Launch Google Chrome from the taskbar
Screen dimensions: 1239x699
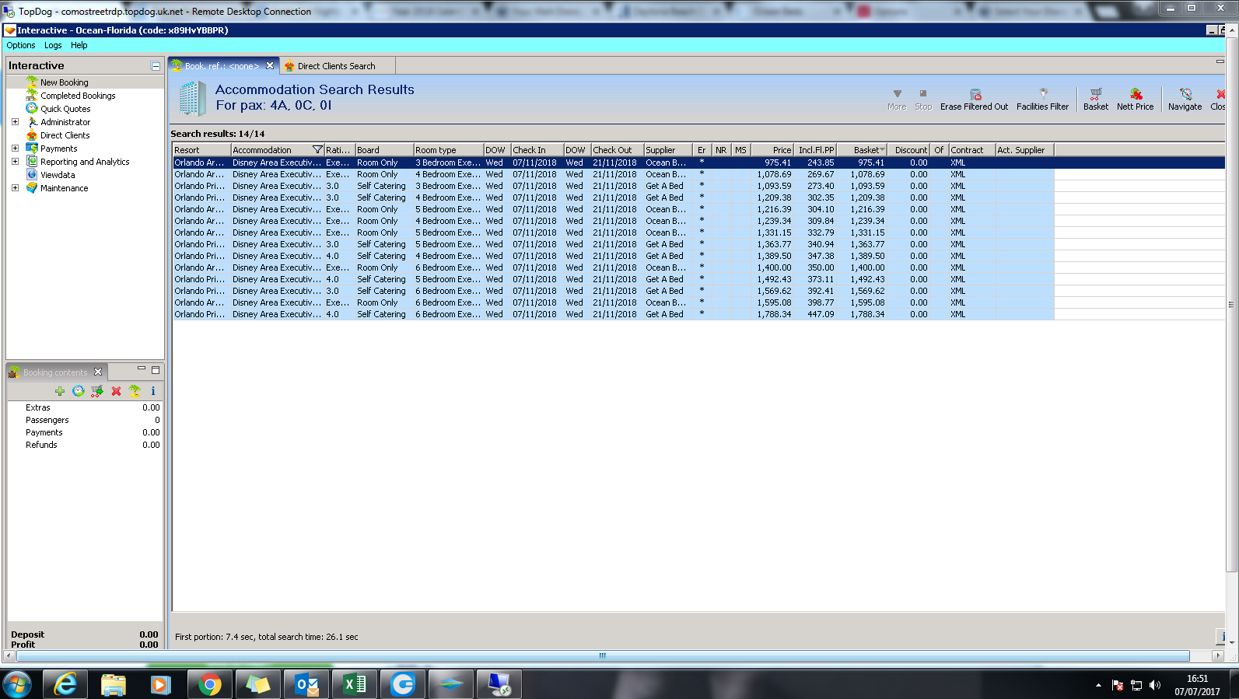point(209,684)
